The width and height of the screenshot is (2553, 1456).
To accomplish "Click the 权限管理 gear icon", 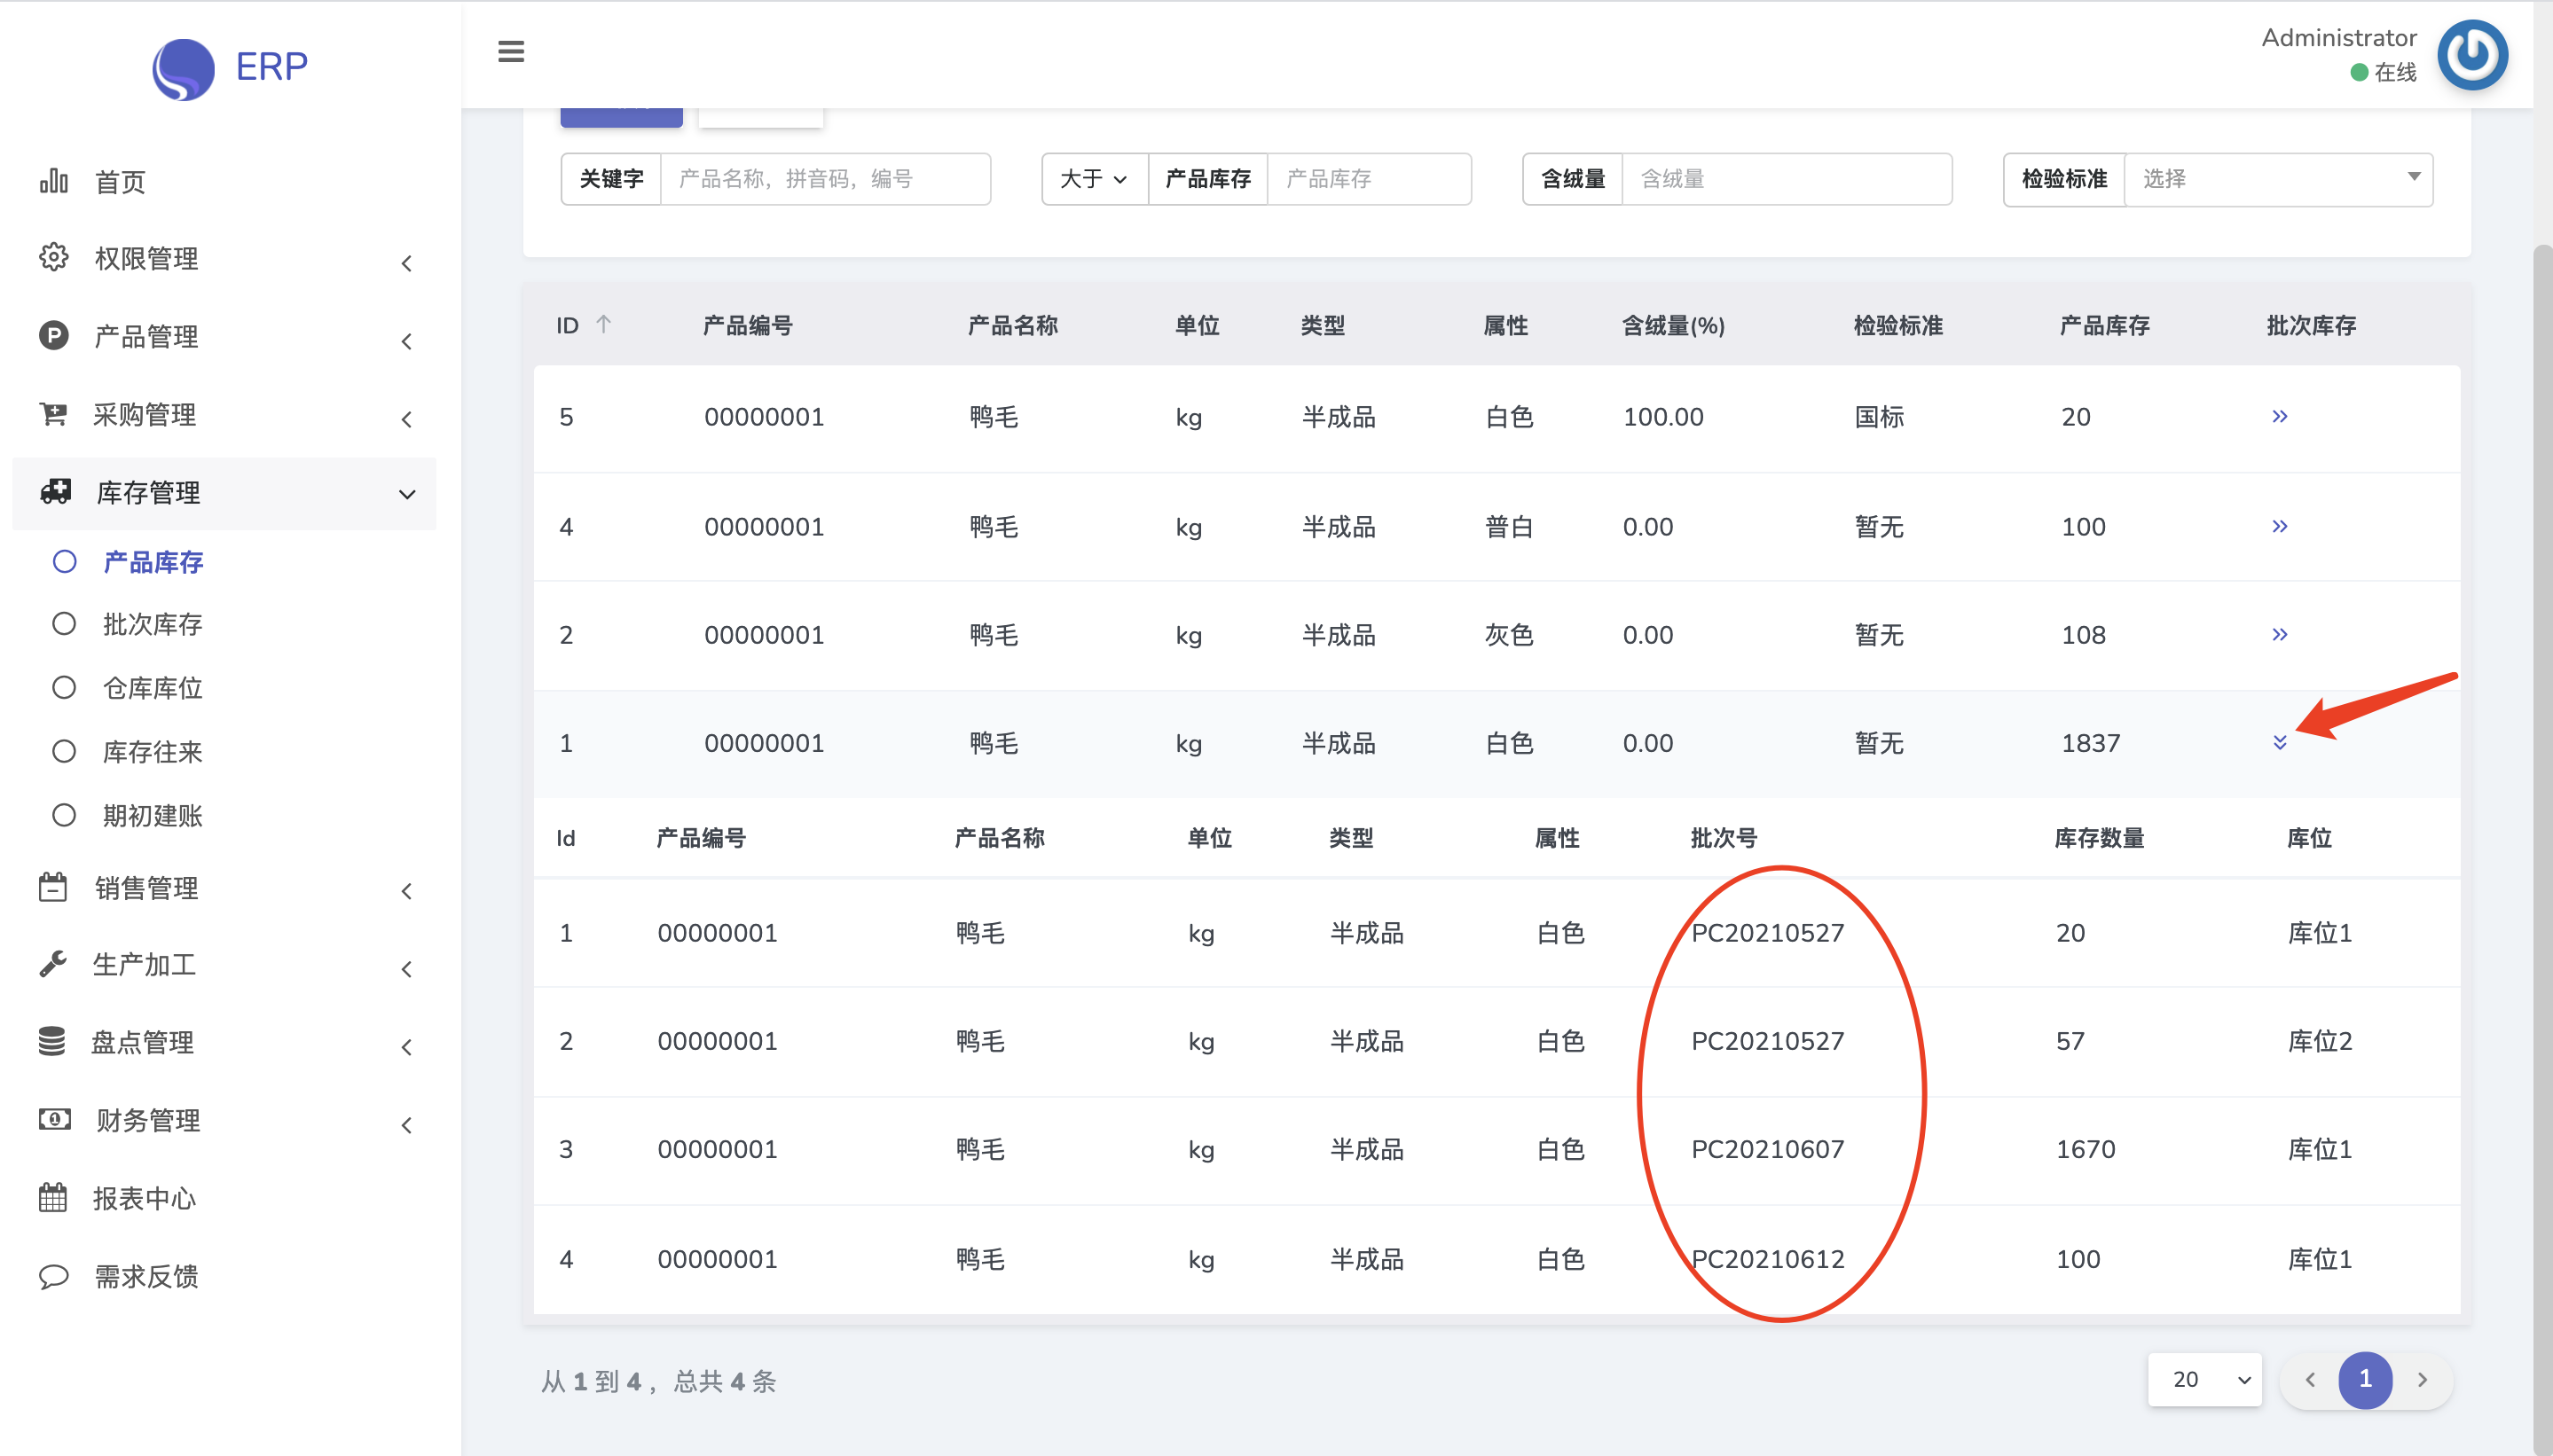I will pyautogui.click(x=54, y=258).
